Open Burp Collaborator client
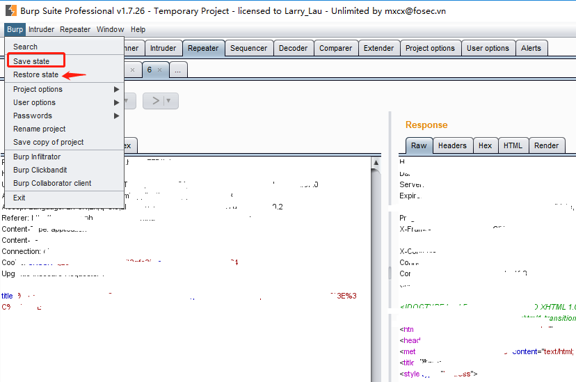 pyautogui.click(x=65, y=183)
